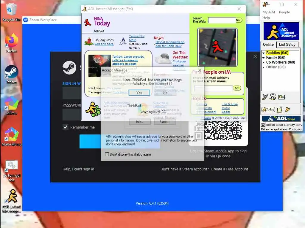
Task: Open the People menu
Action: (x=284, y=12)
